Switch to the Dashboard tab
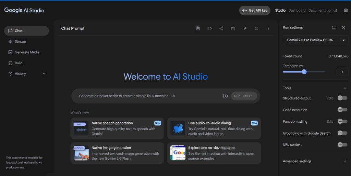The height and width of the screenshot is (176, 351). coord(297,10)
